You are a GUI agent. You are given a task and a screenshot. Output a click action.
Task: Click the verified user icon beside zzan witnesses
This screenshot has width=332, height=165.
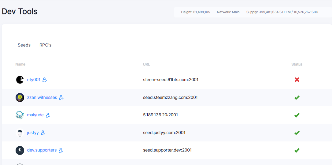tap(61, 98)
